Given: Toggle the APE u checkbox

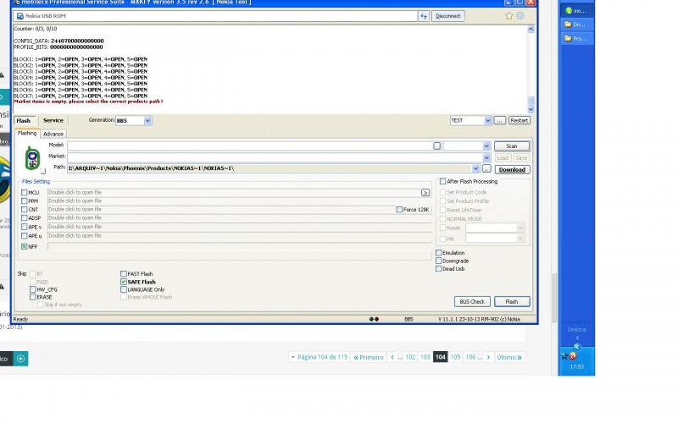Looking at the screenshot, I should coord(25,236).
